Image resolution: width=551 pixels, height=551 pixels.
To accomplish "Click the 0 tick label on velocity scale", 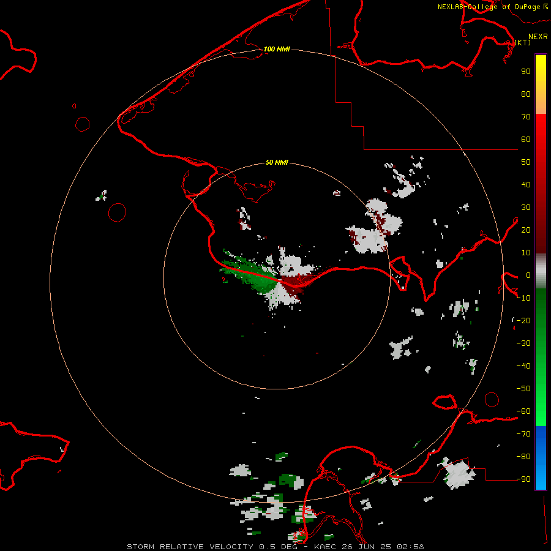I will coord(528,275).
